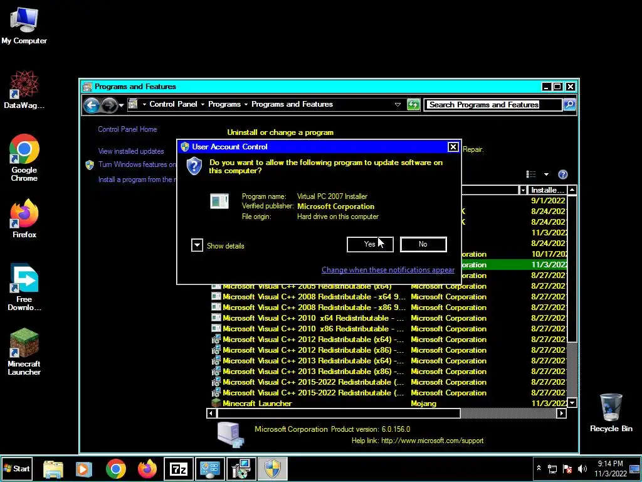Image resolution: width=642 pixels, height=482 pixels.
Task: Show hidden tray icons chevron
Action: (539, 468)
